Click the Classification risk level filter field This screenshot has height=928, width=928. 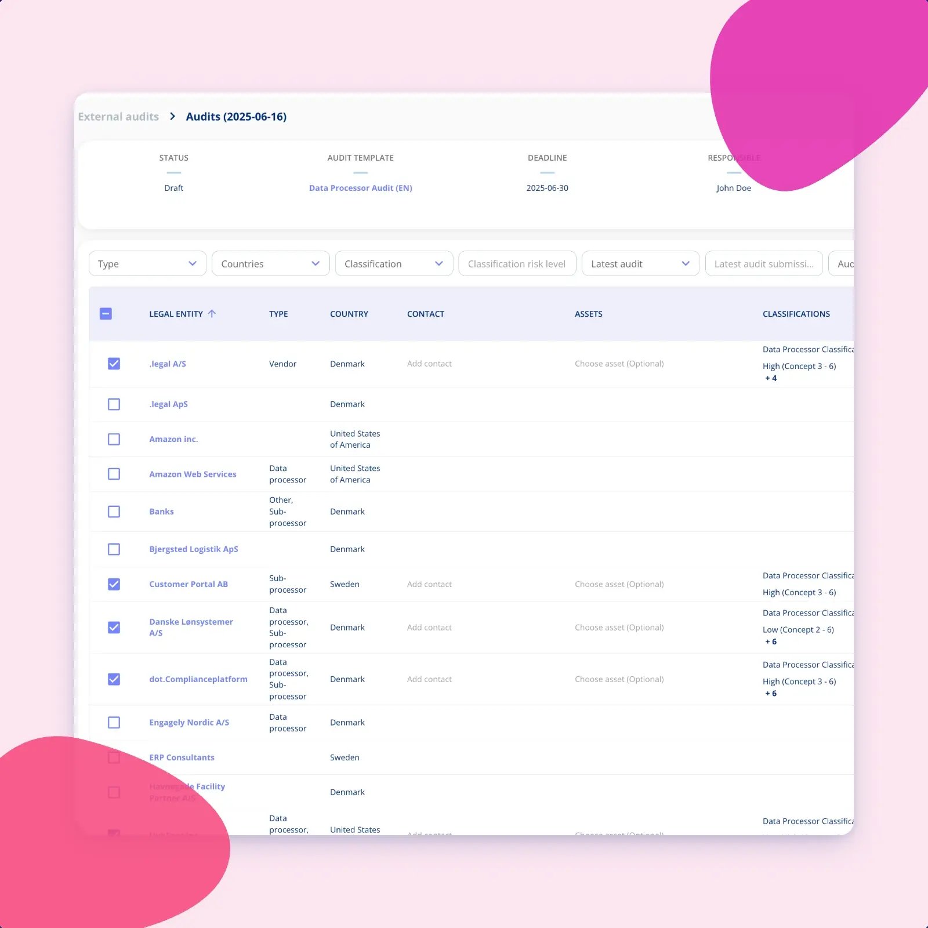(x=517, y=264)
